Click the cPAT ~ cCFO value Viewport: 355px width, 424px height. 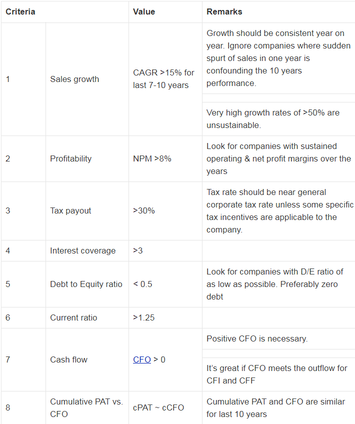click(158, 407)
